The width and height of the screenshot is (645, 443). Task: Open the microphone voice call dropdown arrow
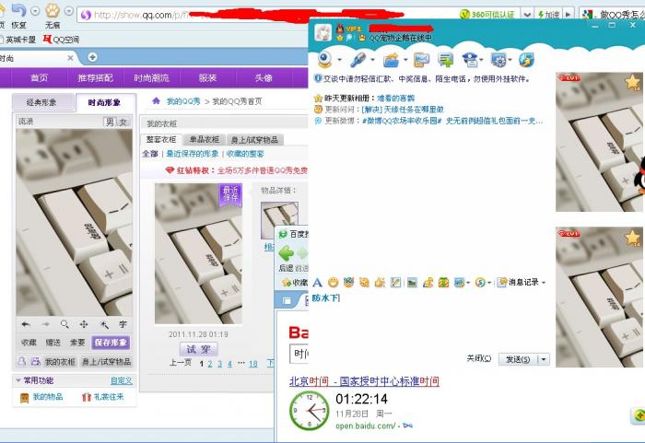[x=372, y=60]
